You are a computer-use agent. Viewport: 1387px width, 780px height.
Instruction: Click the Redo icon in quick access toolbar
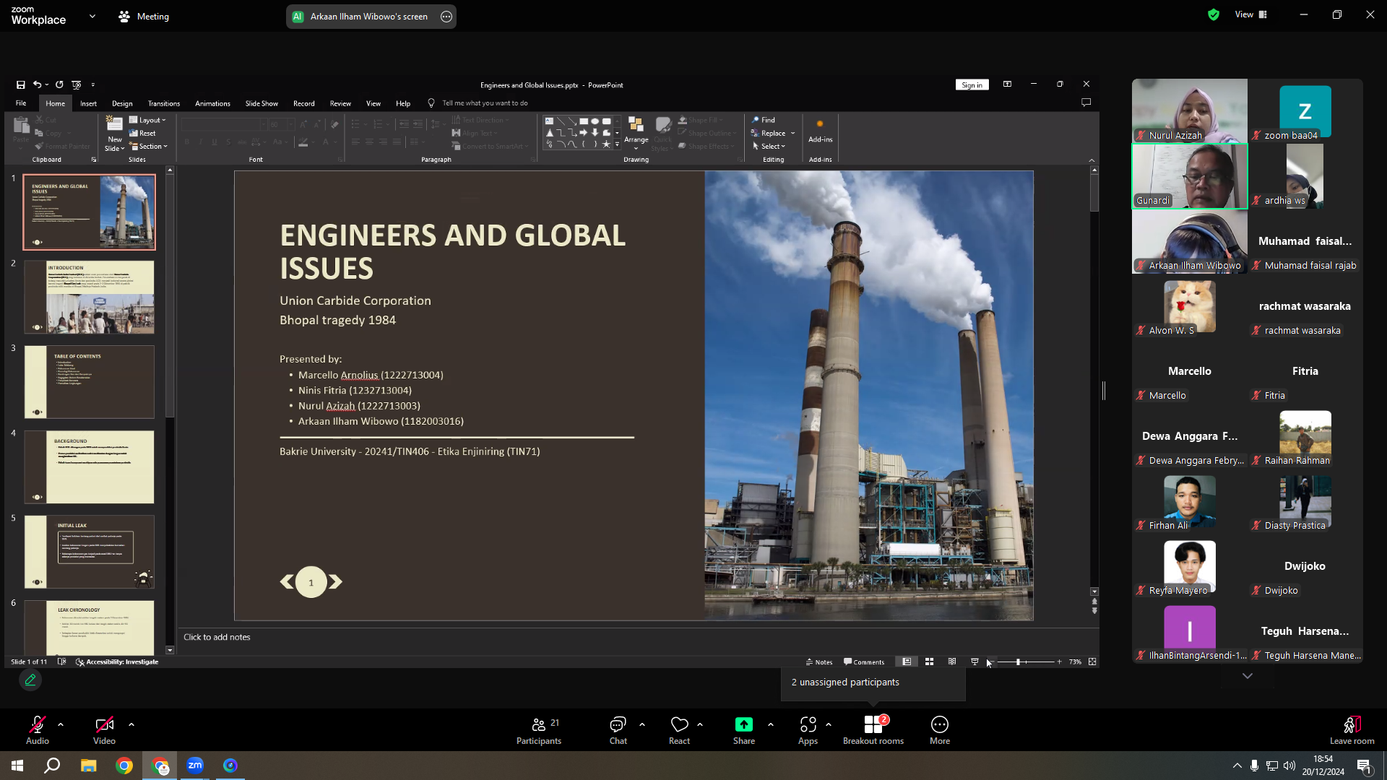(59, 84)
